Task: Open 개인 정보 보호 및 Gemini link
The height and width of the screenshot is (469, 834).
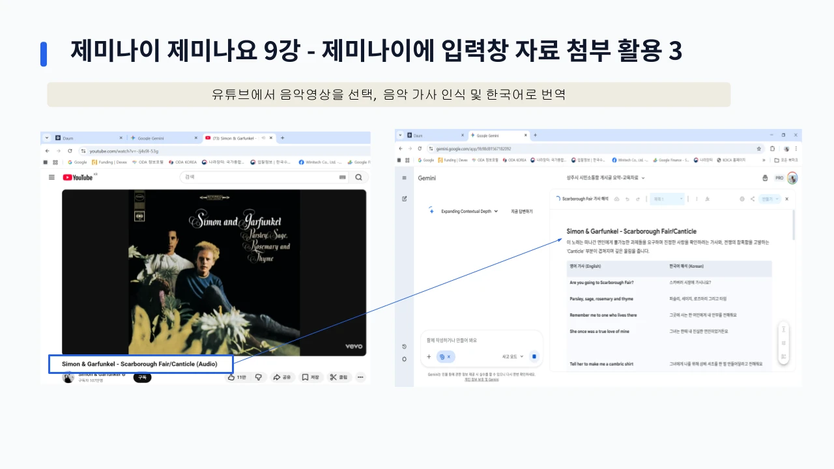Action: coord(482,379)
